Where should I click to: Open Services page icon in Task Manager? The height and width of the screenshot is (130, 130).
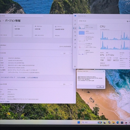(x=75, y=47)
